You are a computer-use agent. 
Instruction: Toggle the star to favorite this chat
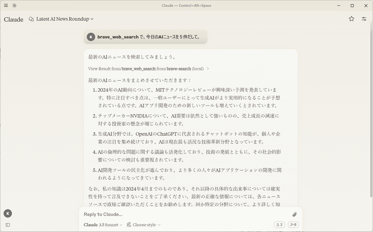coord(351,19)
